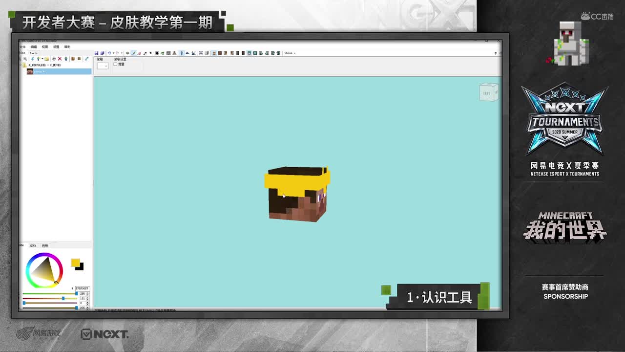Click the orientation cube in the viewport corner
The image size is (625, 352).
click(x=488, y=92)
